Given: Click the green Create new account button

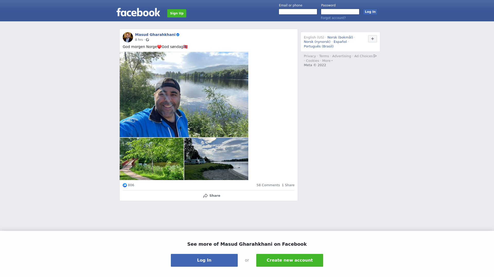Looking at the screenshot, I should tap(290, 260).
